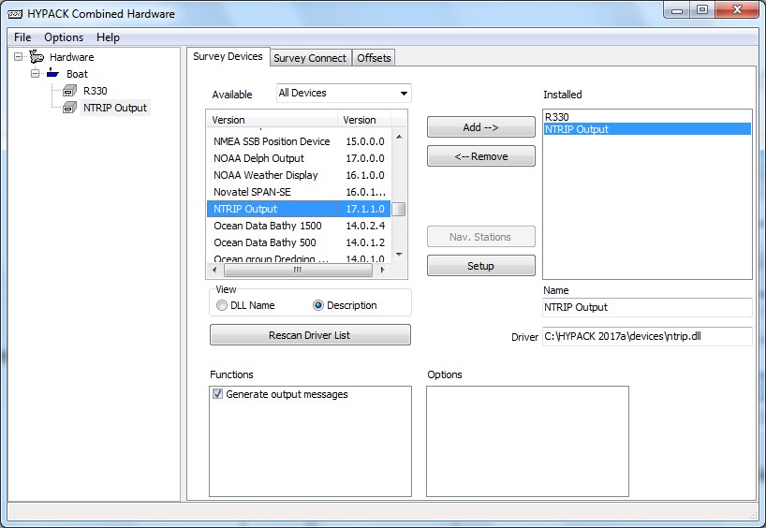This screenshot has width=766, height=528.
Task: Click Rescan Driver List button
Action: tap(310, 335)
